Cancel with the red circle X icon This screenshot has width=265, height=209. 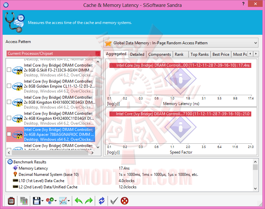pyautogui.click(x=125, y=201)
